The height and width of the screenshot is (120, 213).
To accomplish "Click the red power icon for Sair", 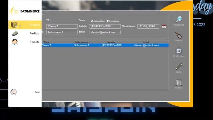I will click(x=14, y=92).
